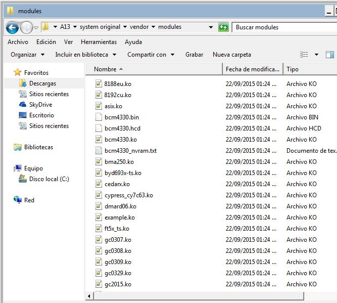Click the address bar folder icon
337x303 pixels.
pos(45,27)
